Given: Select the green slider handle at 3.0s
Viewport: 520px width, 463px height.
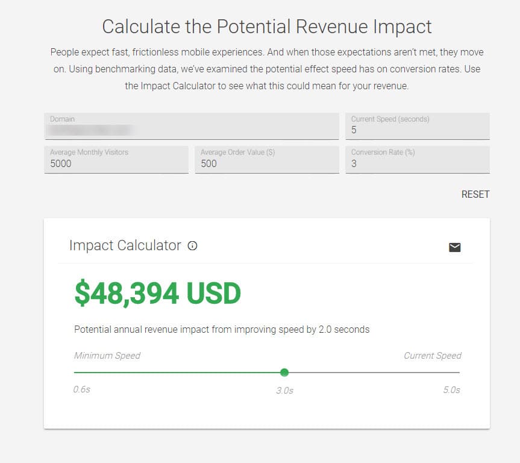Looking at the screenshot, I should (x=284, y=373).
